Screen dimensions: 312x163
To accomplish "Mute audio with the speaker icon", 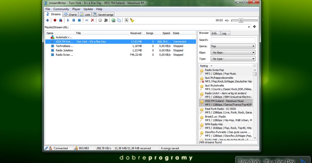I will pyautogui.click(x=227, y=20).
